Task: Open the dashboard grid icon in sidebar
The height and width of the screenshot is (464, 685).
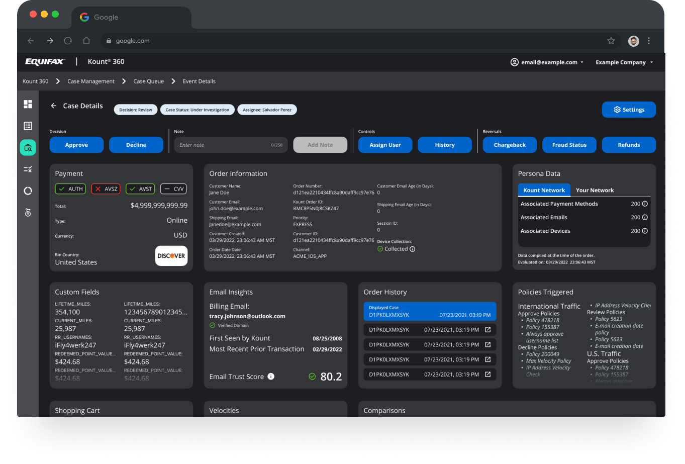Action: click(x=28, y=104)
